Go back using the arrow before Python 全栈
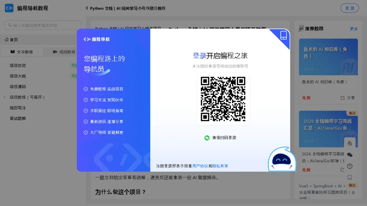This screenshot has height=206, width=367. [x=87, y=8]
